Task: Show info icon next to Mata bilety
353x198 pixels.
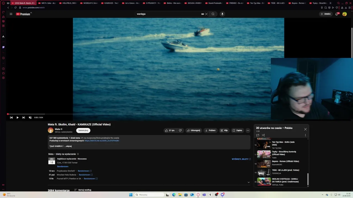Action: coord(78,154)
